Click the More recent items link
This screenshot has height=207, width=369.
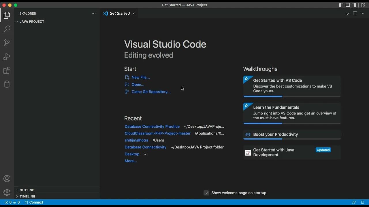pyautogui.click(x=131, y=161)
